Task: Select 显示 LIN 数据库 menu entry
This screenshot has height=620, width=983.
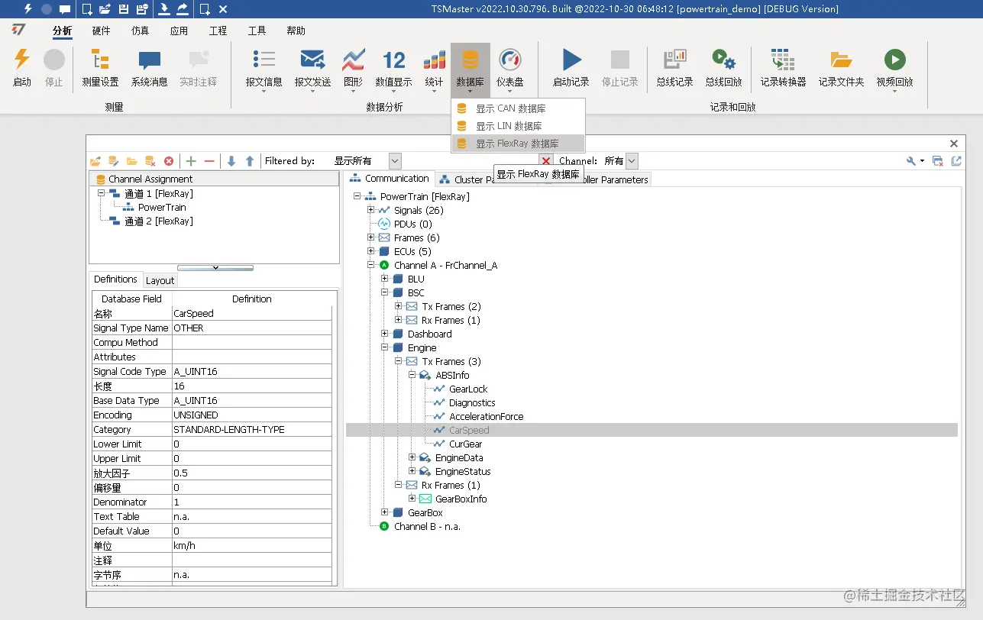Action: [519, 126]
